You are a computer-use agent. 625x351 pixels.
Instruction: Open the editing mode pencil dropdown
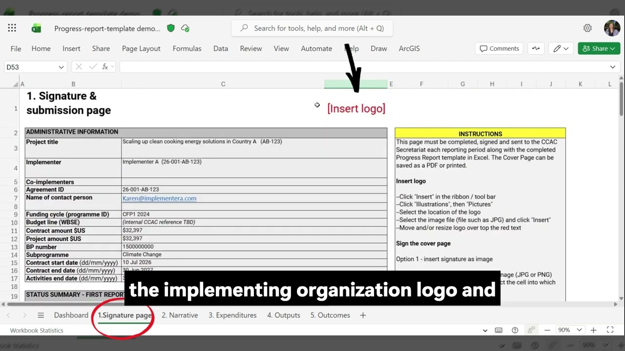click(561, 48)
